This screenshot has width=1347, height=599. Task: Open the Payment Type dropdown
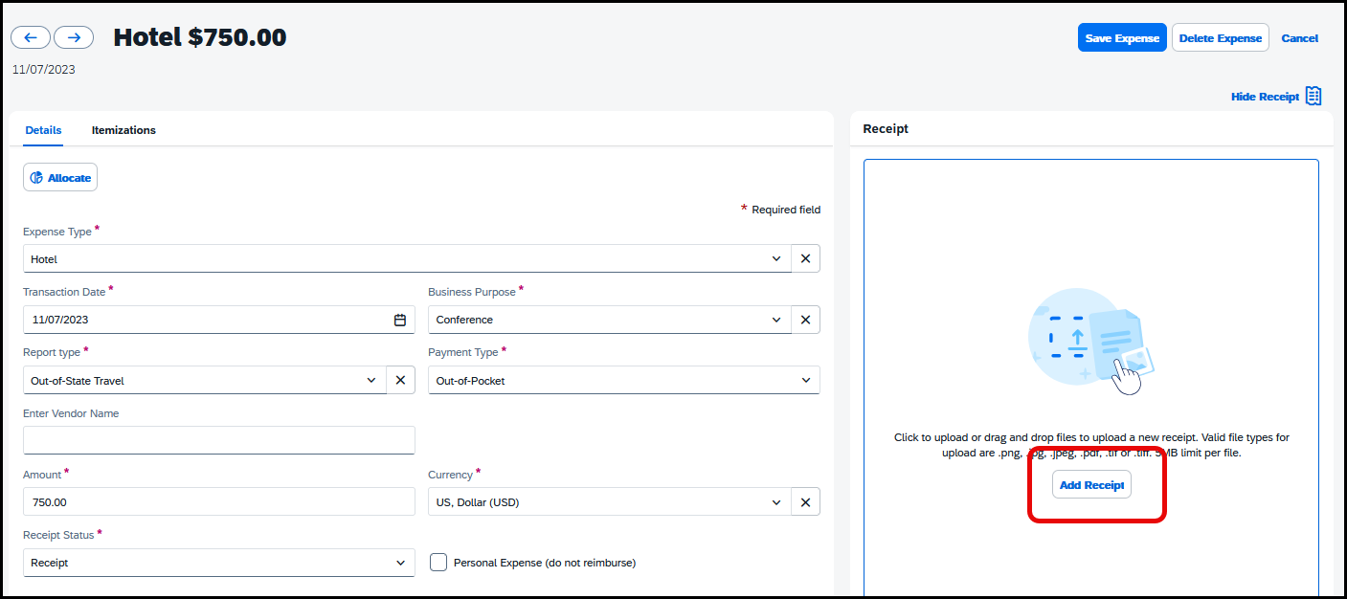coord(807,380)
